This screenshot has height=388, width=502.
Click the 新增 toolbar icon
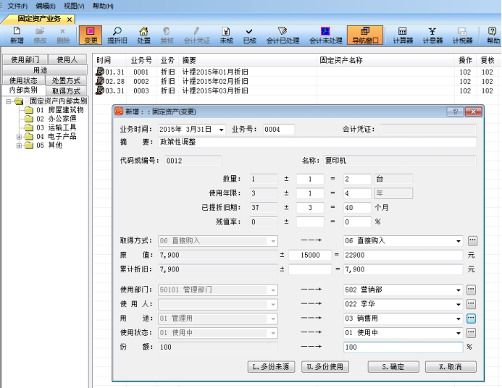pos(17,35)
